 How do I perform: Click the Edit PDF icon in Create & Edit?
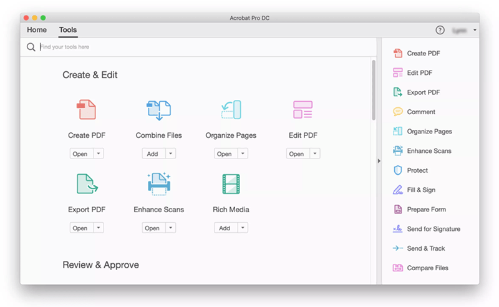point(303,110)
